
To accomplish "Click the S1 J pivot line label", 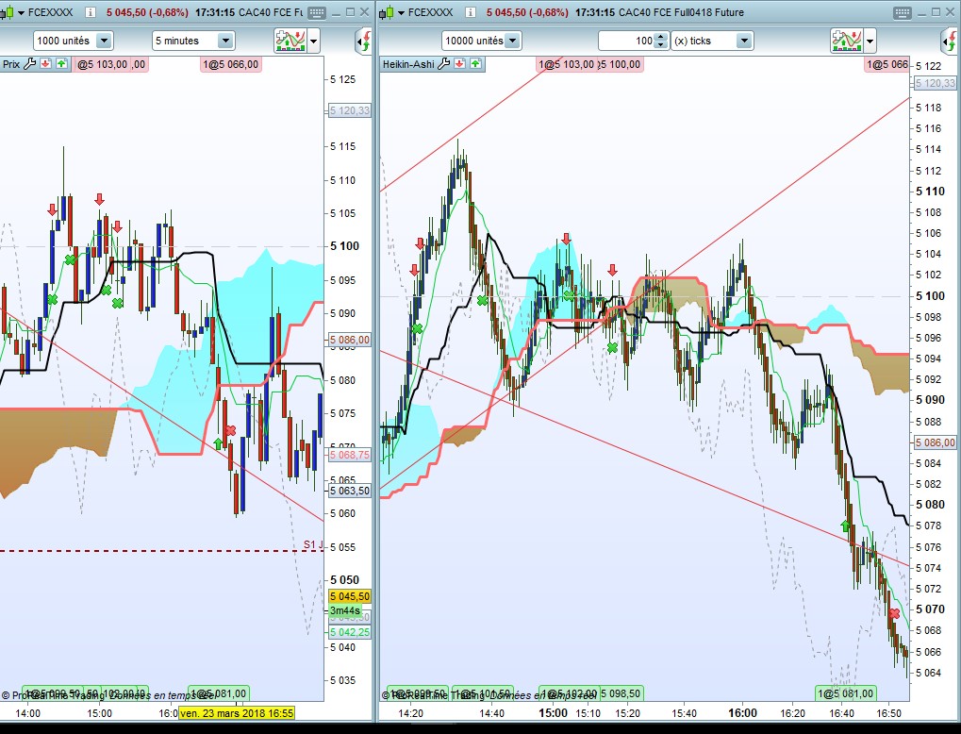I will [x=313, y=544].
